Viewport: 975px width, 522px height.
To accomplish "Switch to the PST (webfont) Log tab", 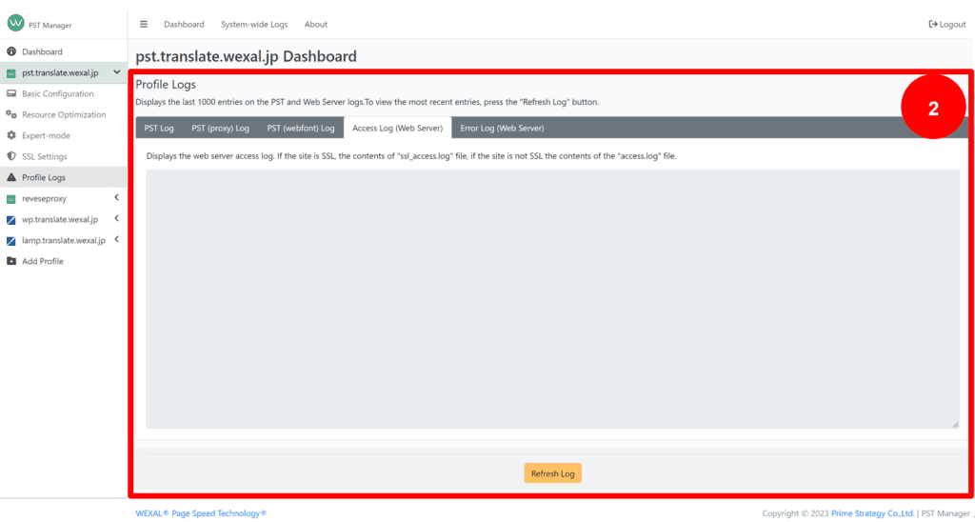I will (301, 129).
